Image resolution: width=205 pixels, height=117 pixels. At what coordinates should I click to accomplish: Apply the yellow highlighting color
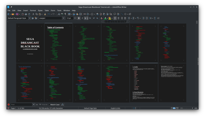click(x=110, y=18)
